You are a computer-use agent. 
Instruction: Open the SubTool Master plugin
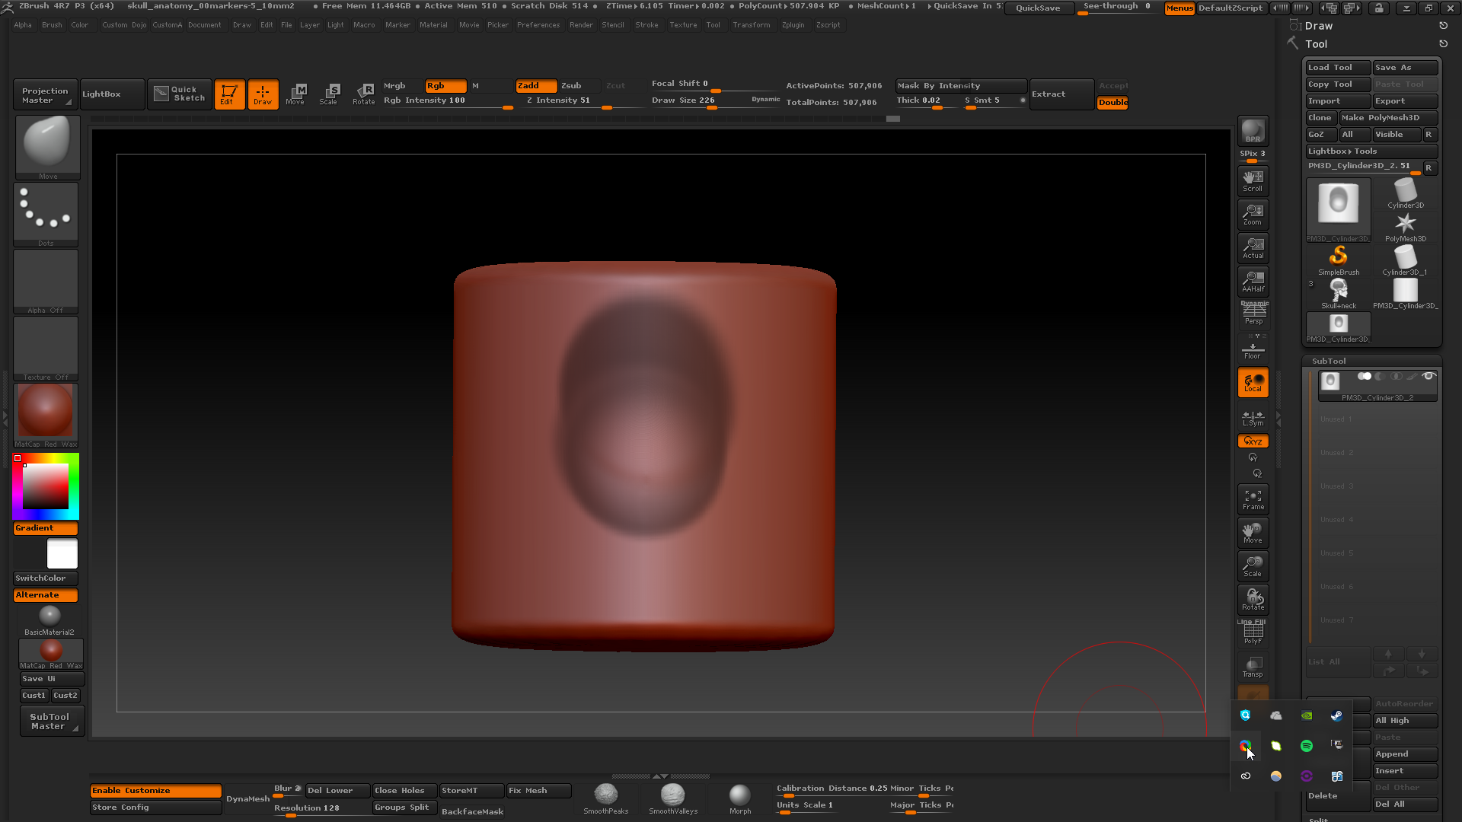[x=52, y=722]
